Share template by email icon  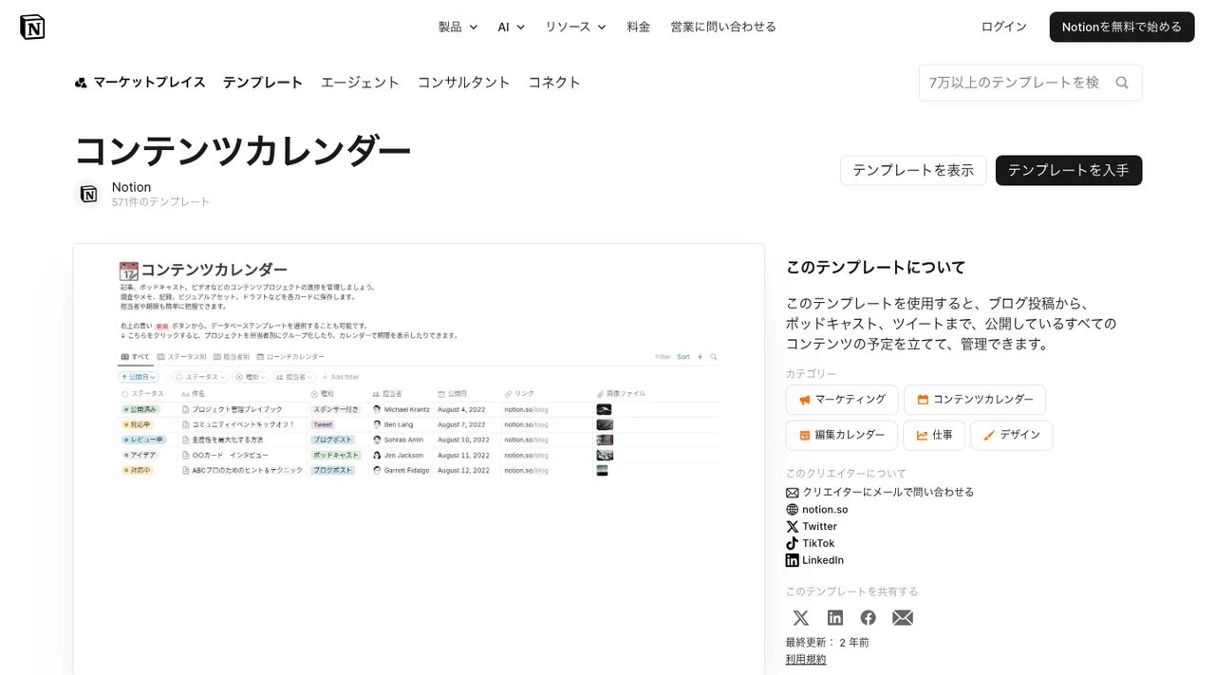coord(903,618)
